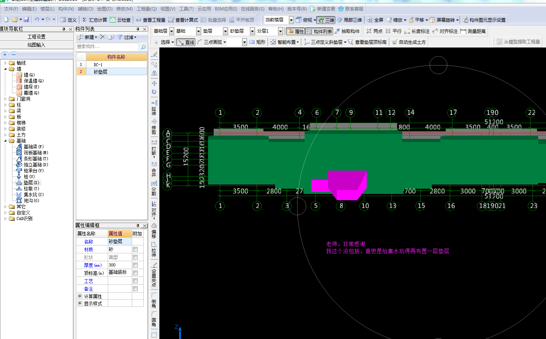Click 全屏 full screen tool

pos(375,20)
